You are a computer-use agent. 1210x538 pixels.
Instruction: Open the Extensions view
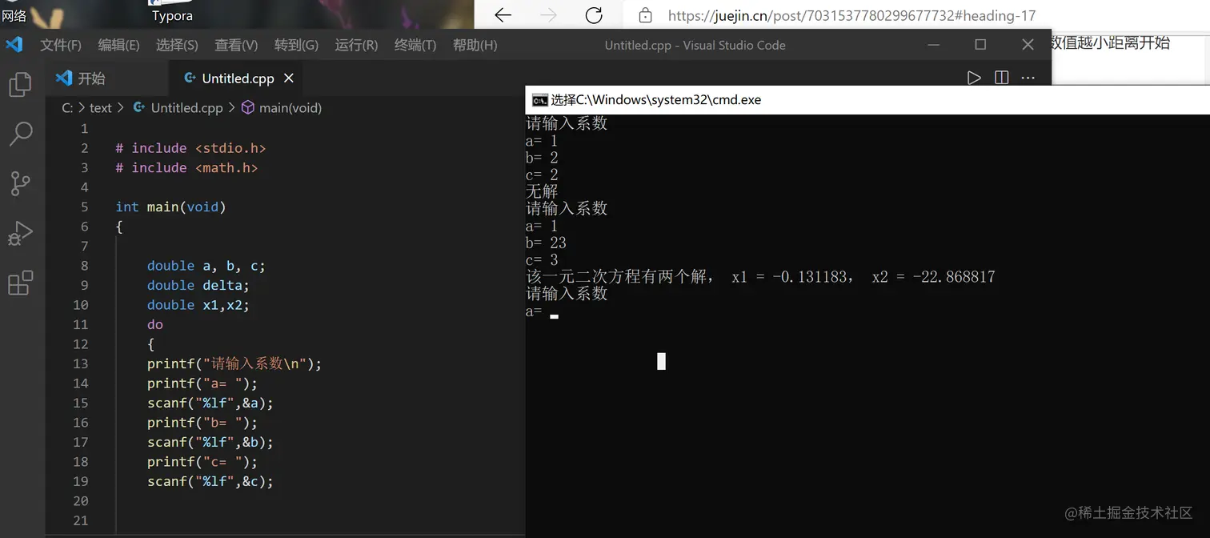click(x=22, y=283)
